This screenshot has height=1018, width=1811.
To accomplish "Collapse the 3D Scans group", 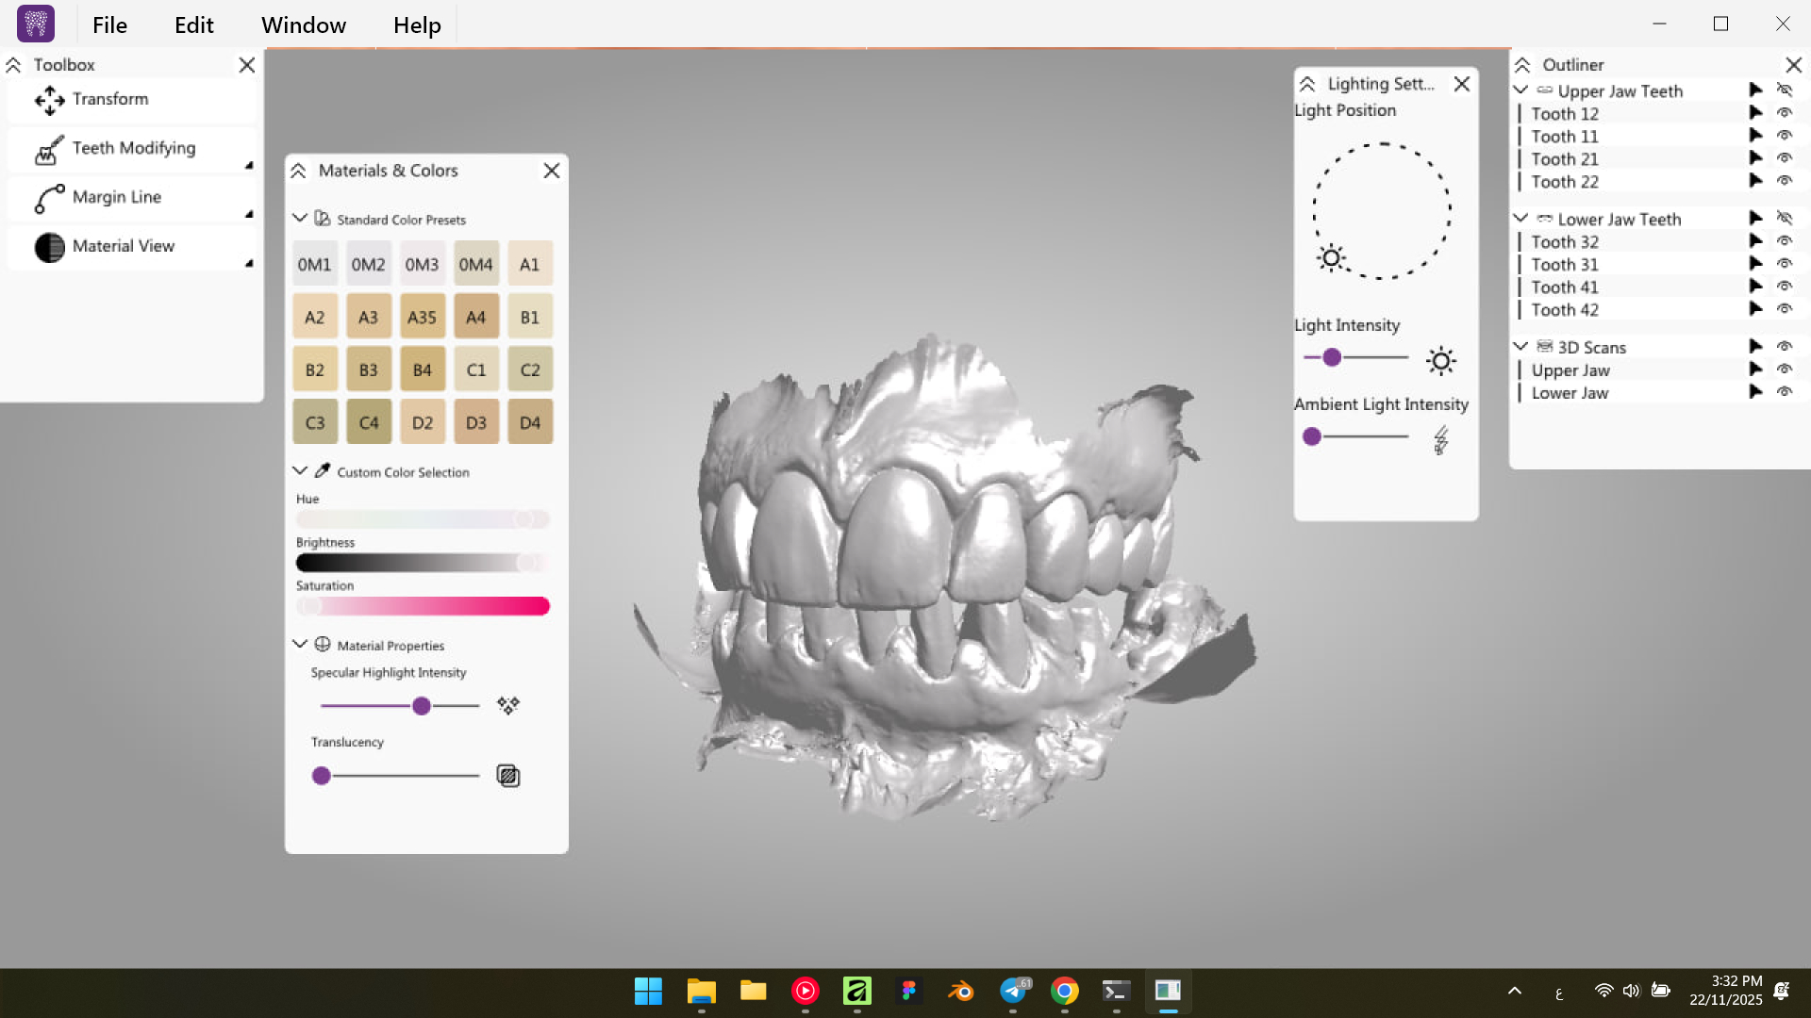I will [1520, 347].
